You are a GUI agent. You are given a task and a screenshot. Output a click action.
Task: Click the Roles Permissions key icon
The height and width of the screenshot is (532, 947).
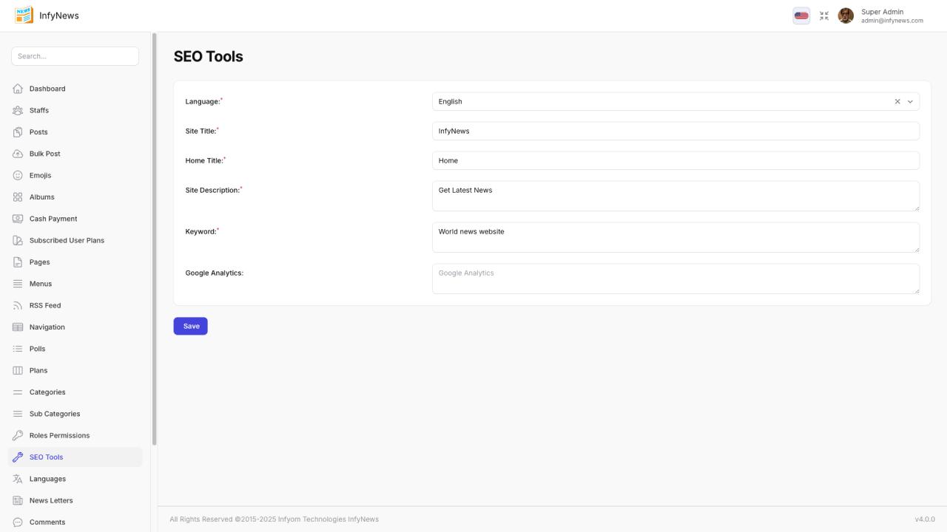18,435
